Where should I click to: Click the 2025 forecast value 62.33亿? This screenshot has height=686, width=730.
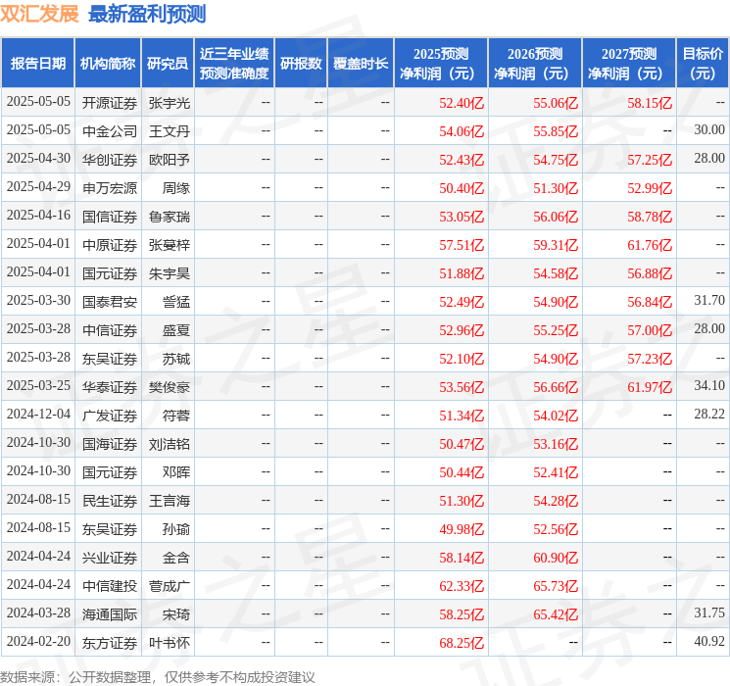click(x=462, y=586)
